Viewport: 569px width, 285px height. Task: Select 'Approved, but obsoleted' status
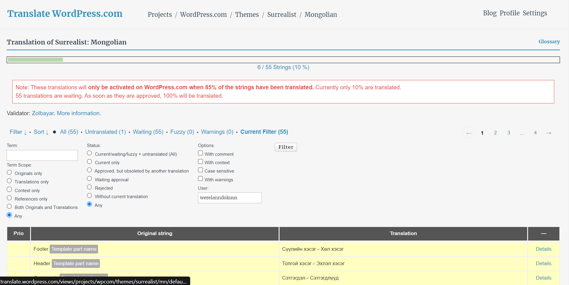89,170
